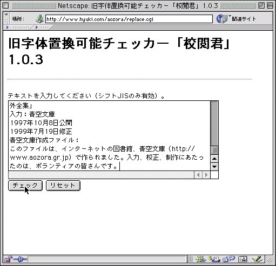Click the text area's scroll right arrow

(x=206, y=175)
